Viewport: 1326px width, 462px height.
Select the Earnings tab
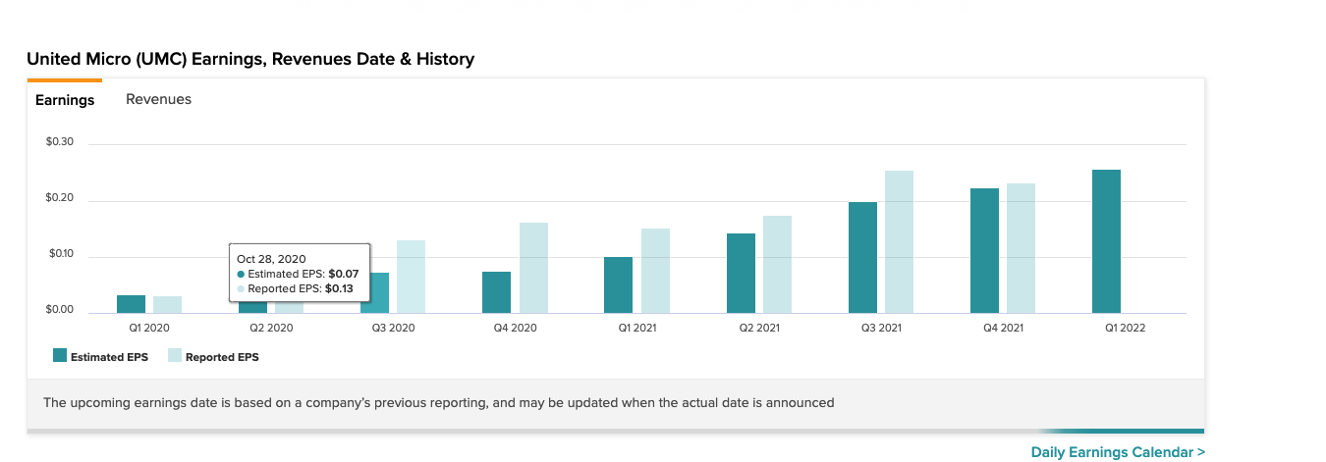65,100
